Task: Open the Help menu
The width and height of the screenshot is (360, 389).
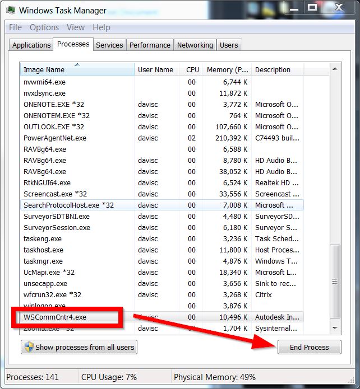Action: coord(101,27)
